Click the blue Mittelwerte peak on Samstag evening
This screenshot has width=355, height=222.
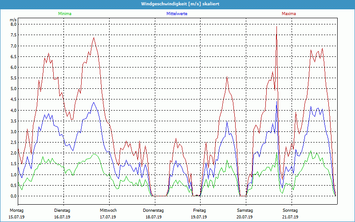276,102
